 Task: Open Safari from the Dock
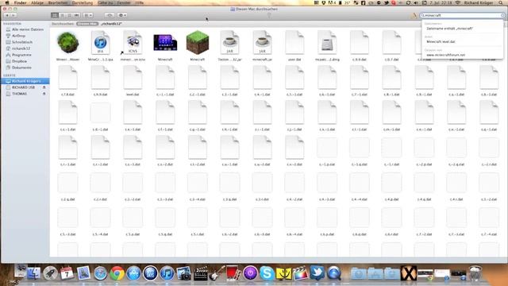pyautogui.click(x=101, y=273)
